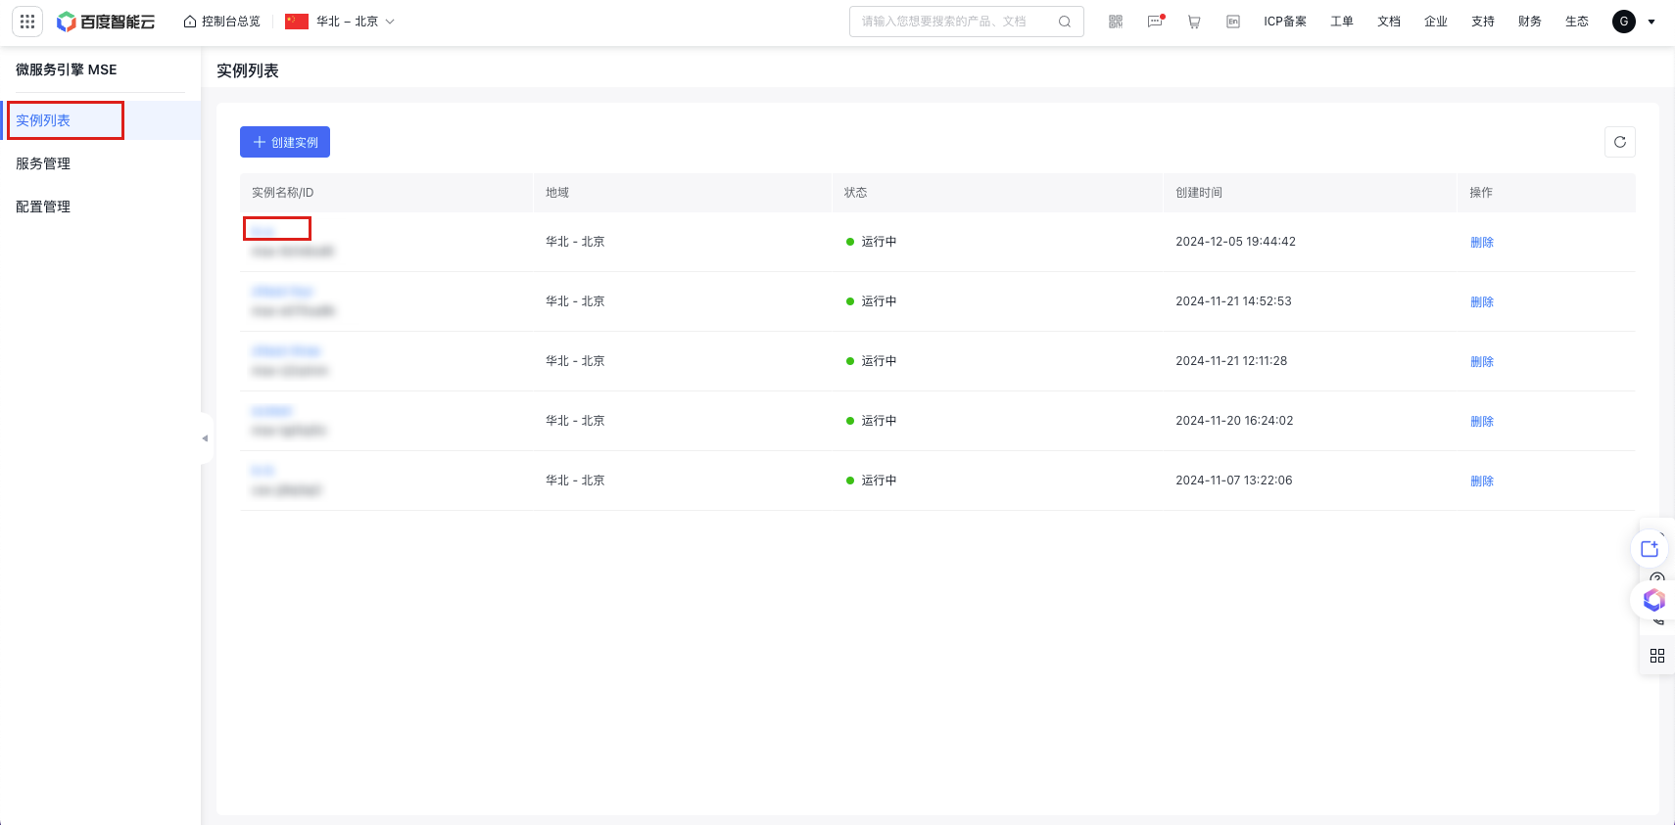The width and height of the screenshot is (1675, 825).
Task: Delete the instance created 2024-12-05 19:44:42
Action: pos(1482,242)
